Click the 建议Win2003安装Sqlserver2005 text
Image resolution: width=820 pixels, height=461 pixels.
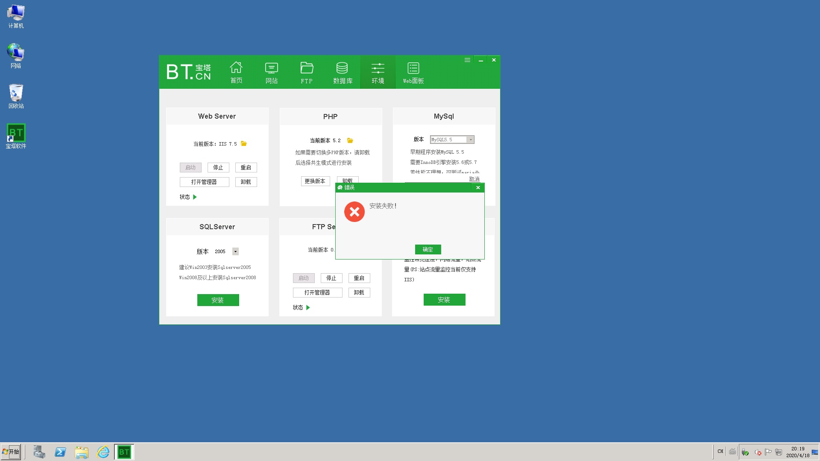pos(215,267)
